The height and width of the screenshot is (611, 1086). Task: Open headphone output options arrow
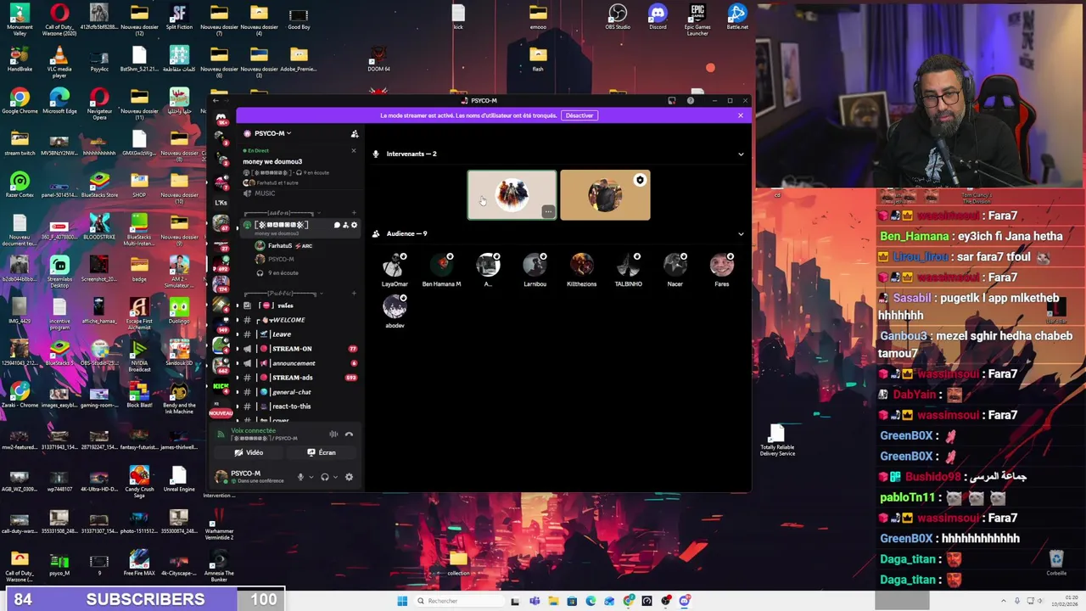335,477
